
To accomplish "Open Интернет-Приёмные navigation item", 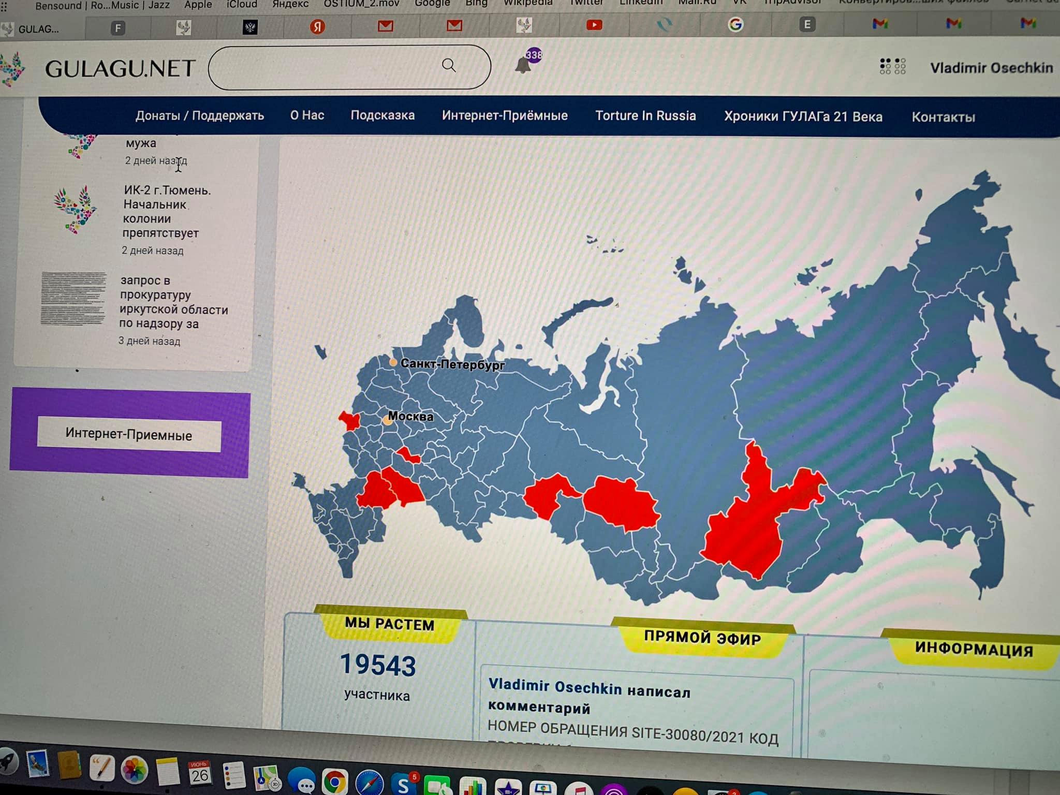I will coord(505,115).
